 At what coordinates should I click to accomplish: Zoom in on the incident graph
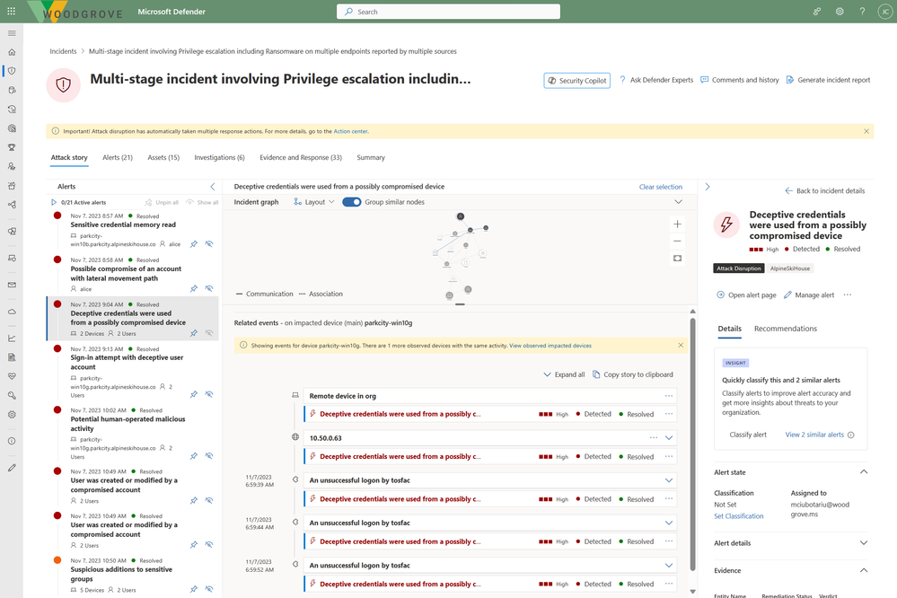pyautogui.click(x=677, y=224)
